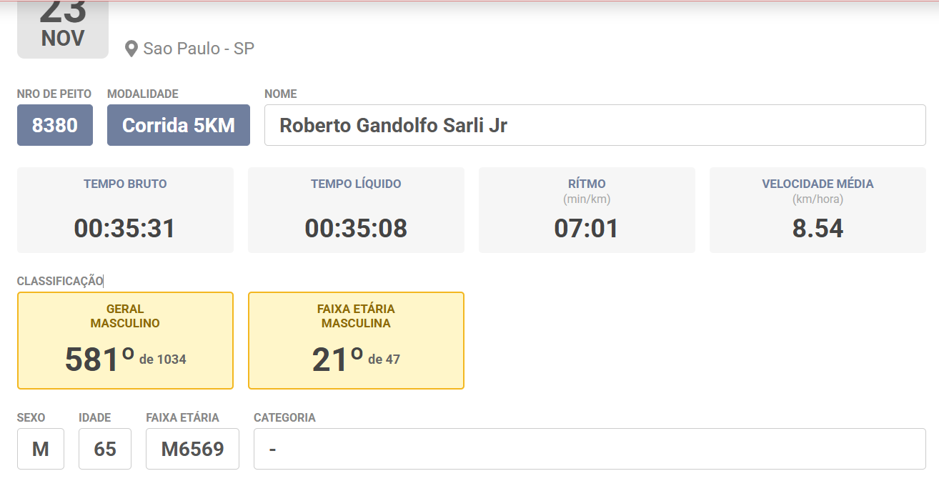This screenshot has height=481, width=939.
Task: Click the "de 47" age group total
Action: 384,359
